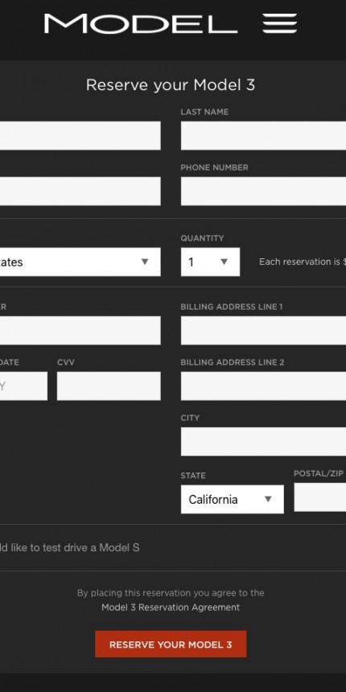Click the MODEL logo in header
The width and height of the screenshot is (346, 692).
click(141, 24)
